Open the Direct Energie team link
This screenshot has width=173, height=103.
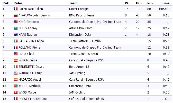point(79,9)
